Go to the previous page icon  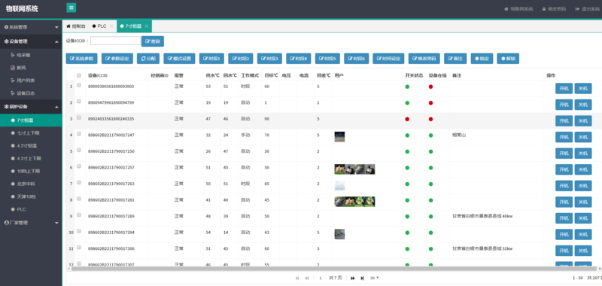click(x=307, y=278)
